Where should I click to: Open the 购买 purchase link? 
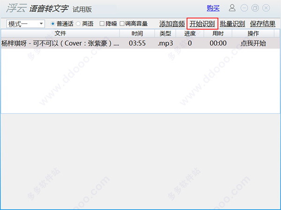point(213,8)
